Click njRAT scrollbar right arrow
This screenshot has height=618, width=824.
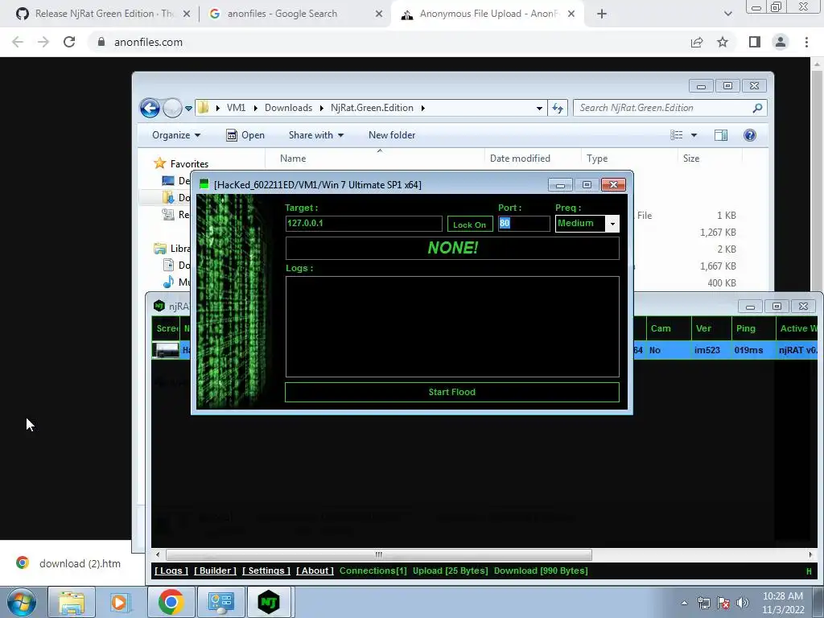pos(810,554)
